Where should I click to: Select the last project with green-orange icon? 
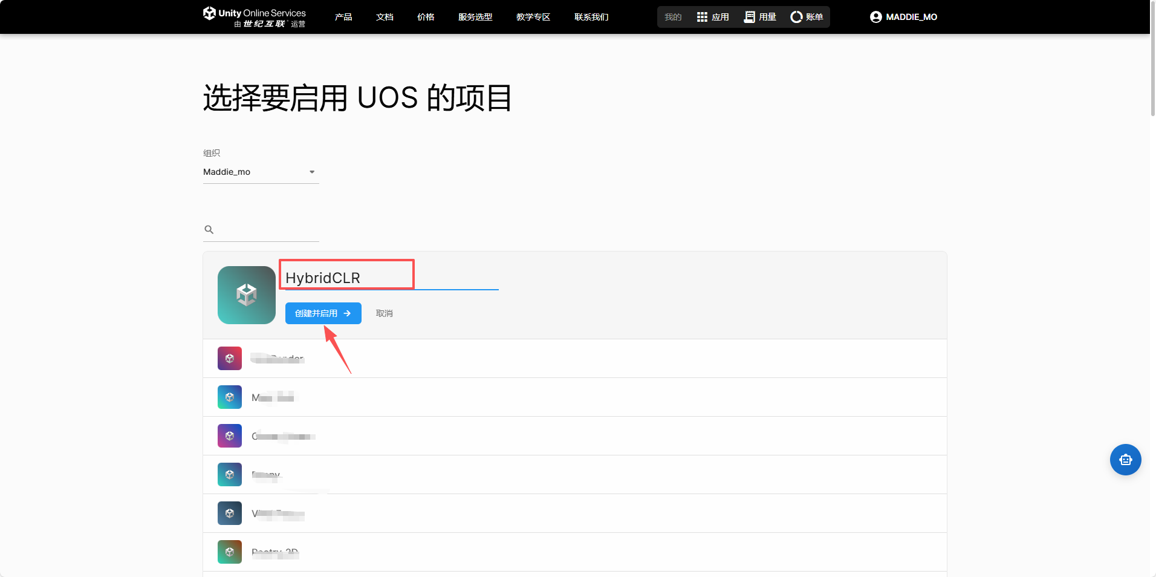pos(575,552)
